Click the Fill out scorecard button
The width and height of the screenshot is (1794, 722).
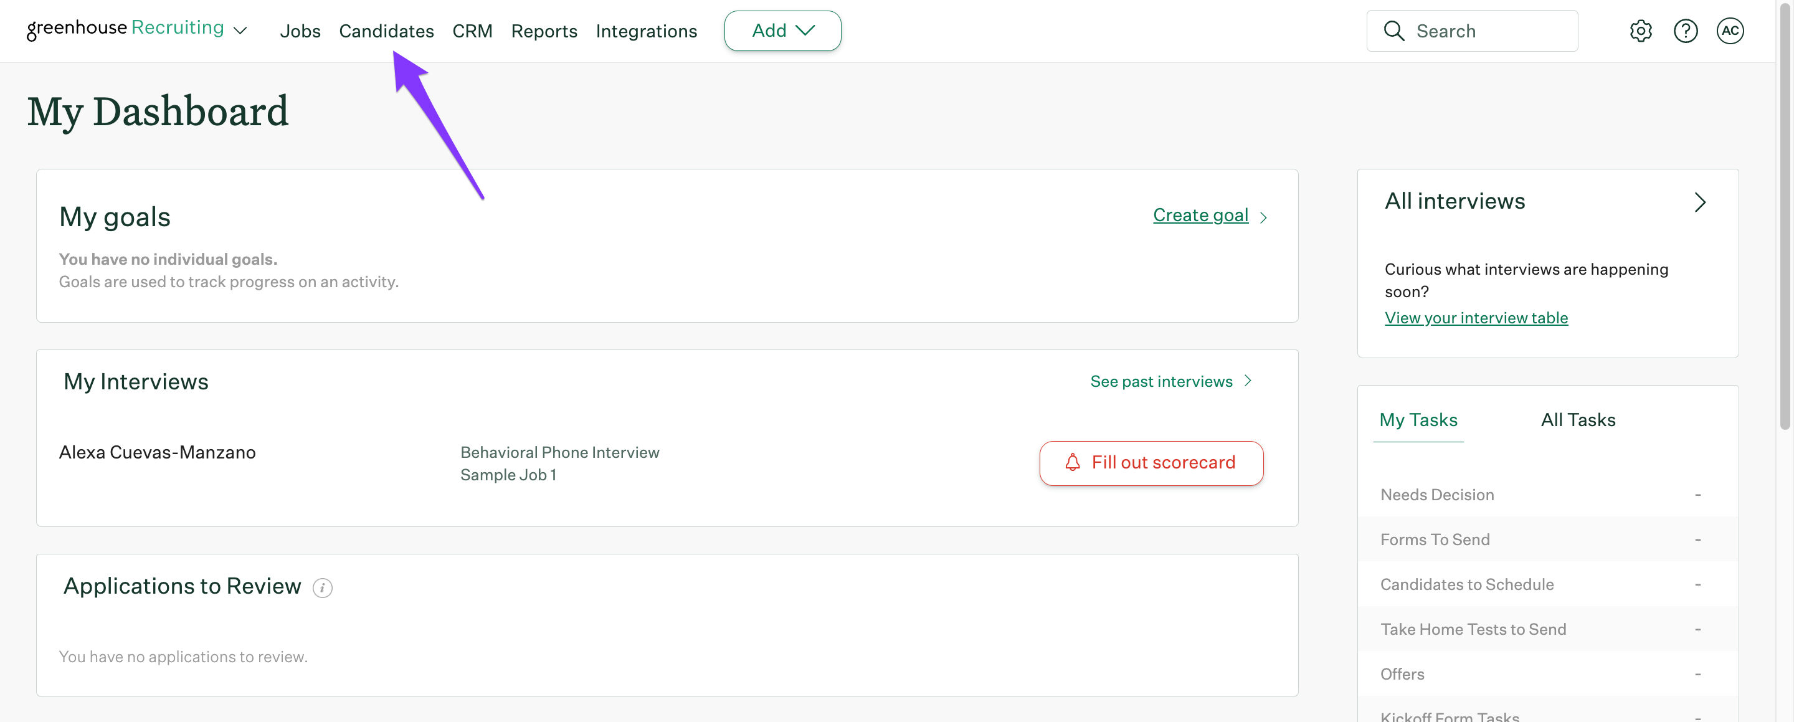1151,462
